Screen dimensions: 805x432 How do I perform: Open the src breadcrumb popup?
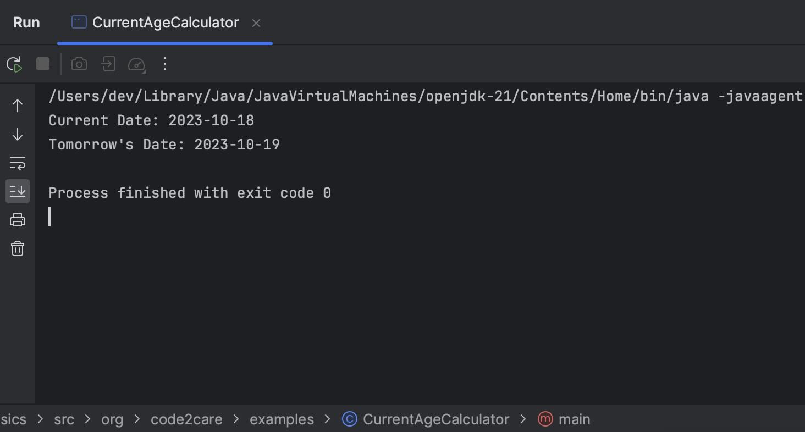[x=64, y=419]
